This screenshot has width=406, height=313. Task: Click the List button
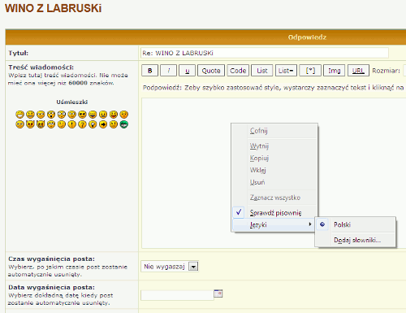262,71
